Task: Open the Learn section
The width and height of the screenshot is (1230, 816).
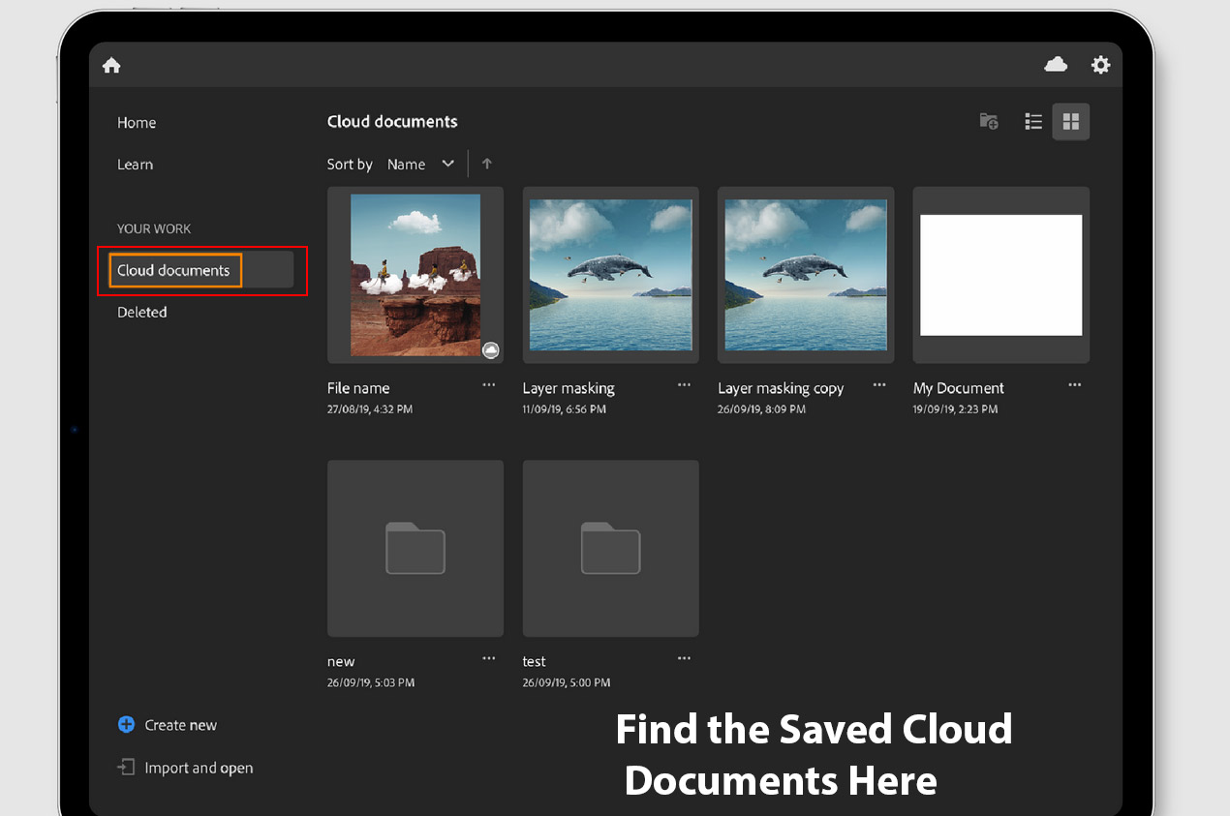Action: (x=136, y=165)
